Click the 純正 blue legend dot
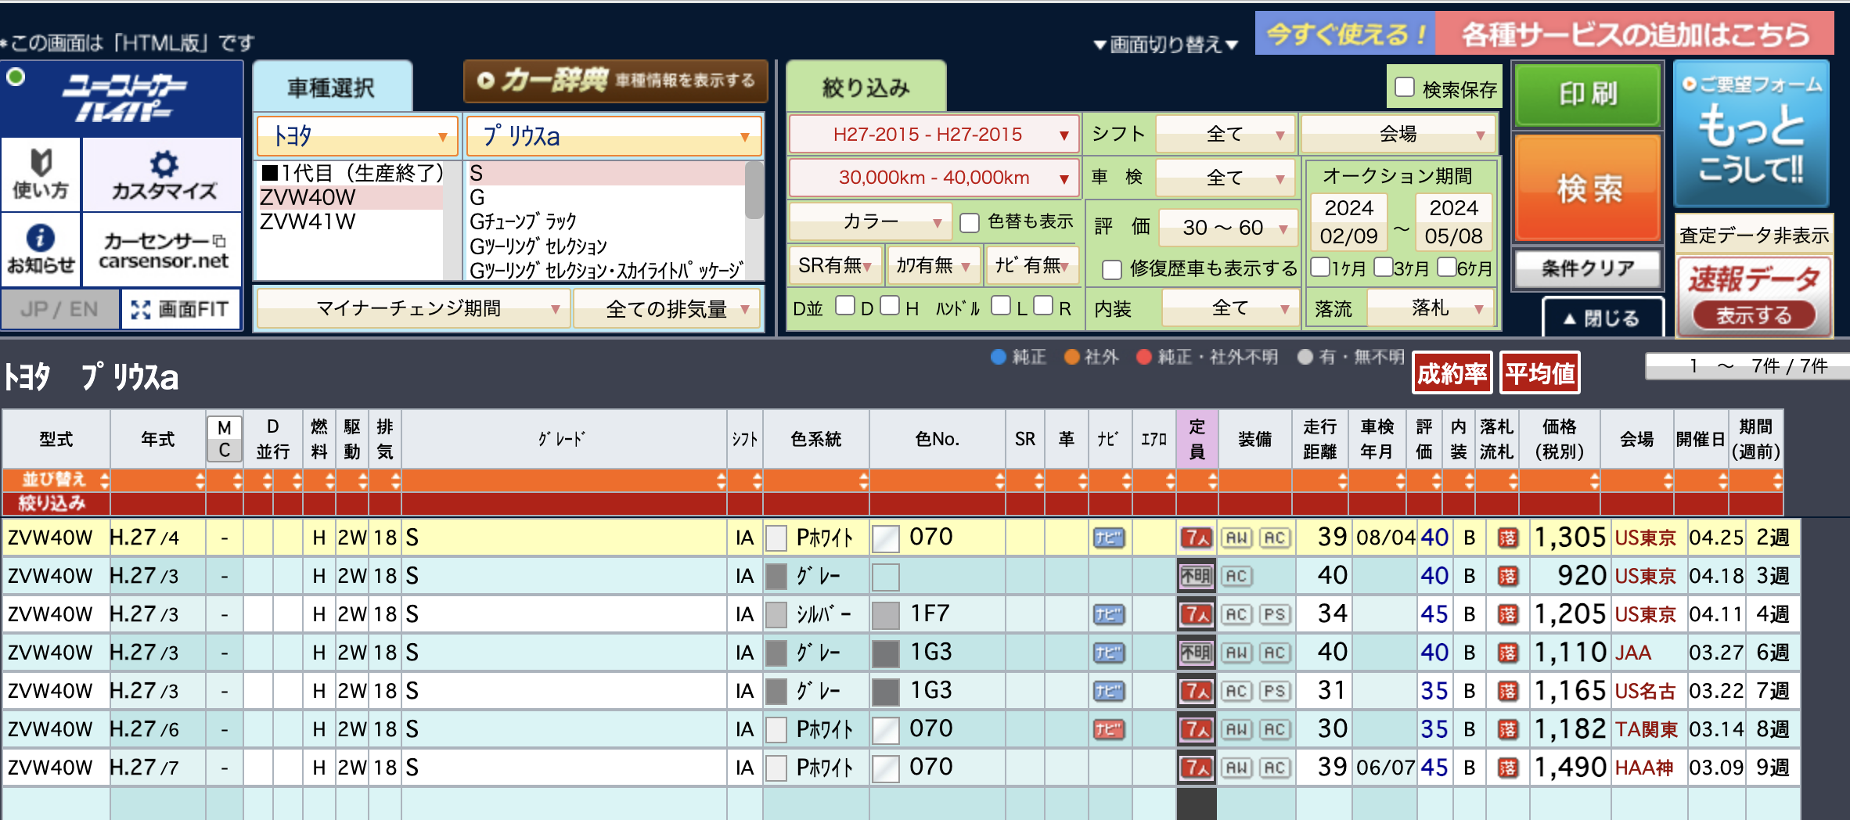 (x=998, y=357)
